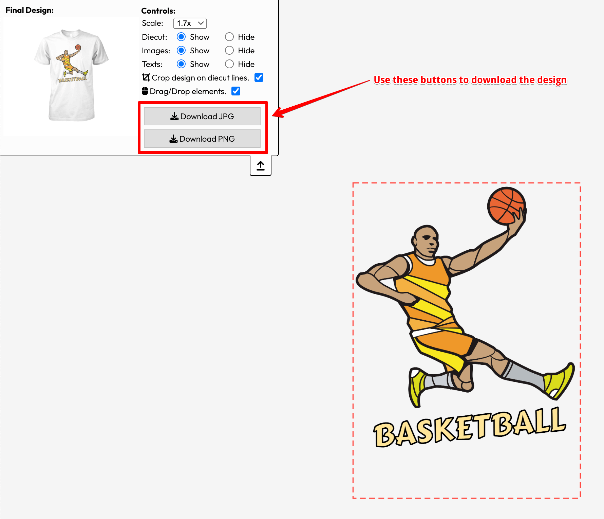Select Hide for Texts
The width and height of the screenshot is (604, 519).
229,64
